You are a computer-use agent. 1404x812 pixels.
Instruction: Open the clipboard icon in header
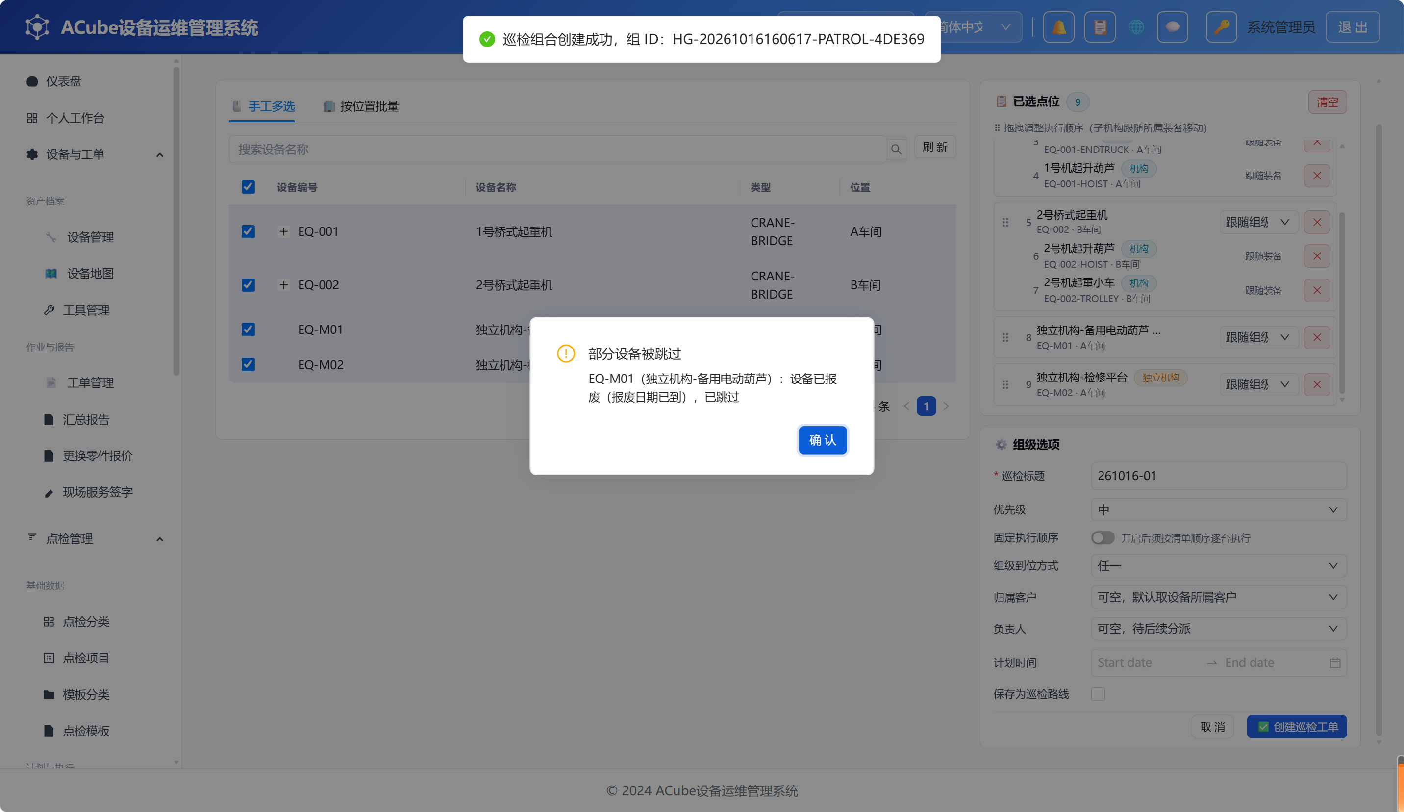point(1100,27)
